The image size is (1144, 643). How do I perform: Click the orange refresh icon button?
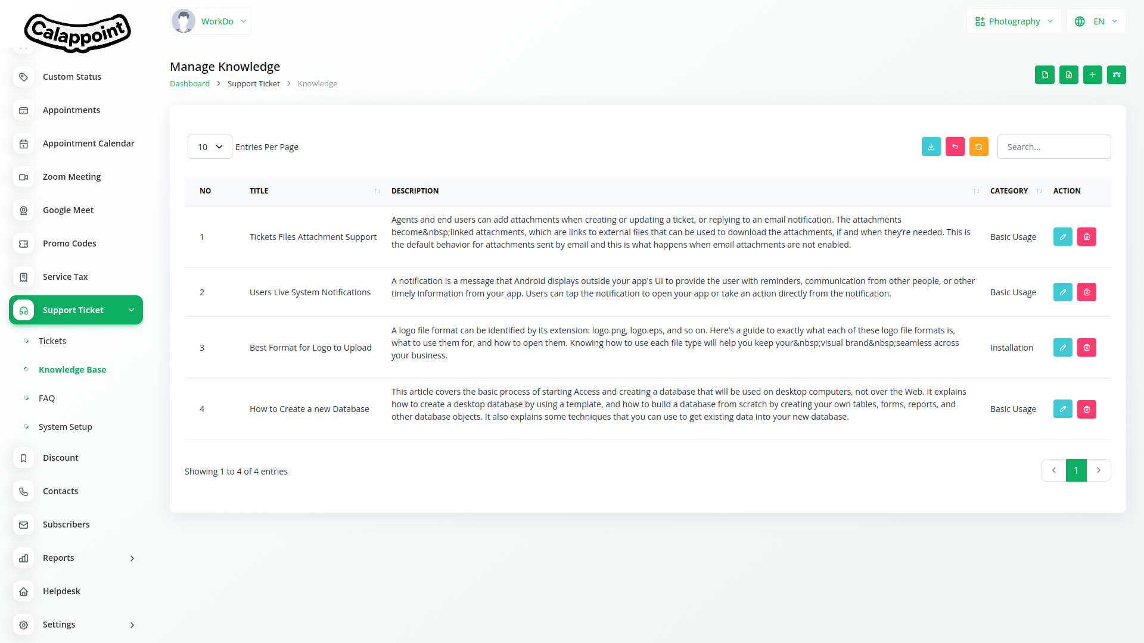click(x=978, y=147)
